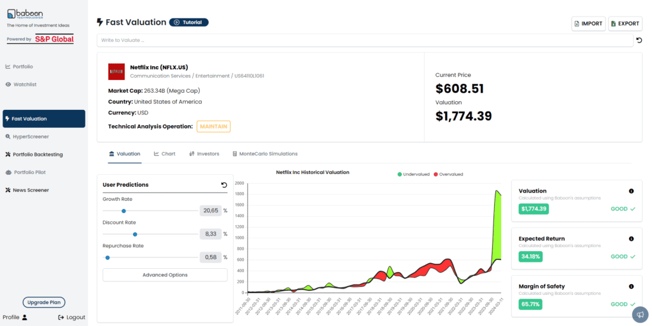The width and height of the screenshot is (652, 326).
Task: Open the Profile page
Action: (15, 317)
